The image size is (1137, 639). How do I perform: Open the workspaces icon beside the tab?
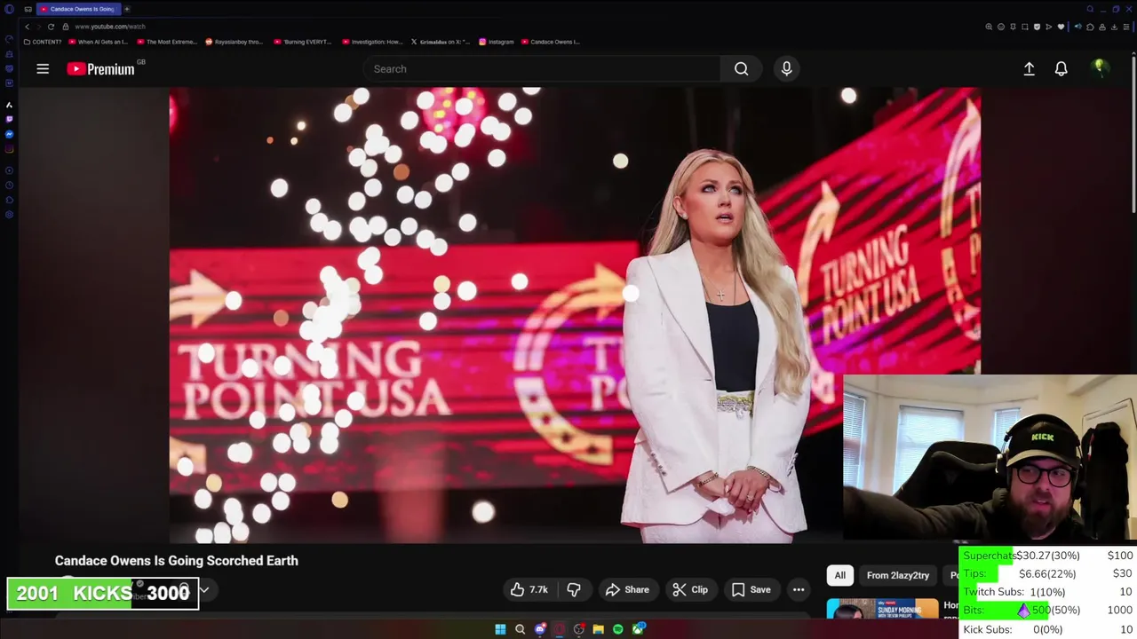click(x=28, y=9)
